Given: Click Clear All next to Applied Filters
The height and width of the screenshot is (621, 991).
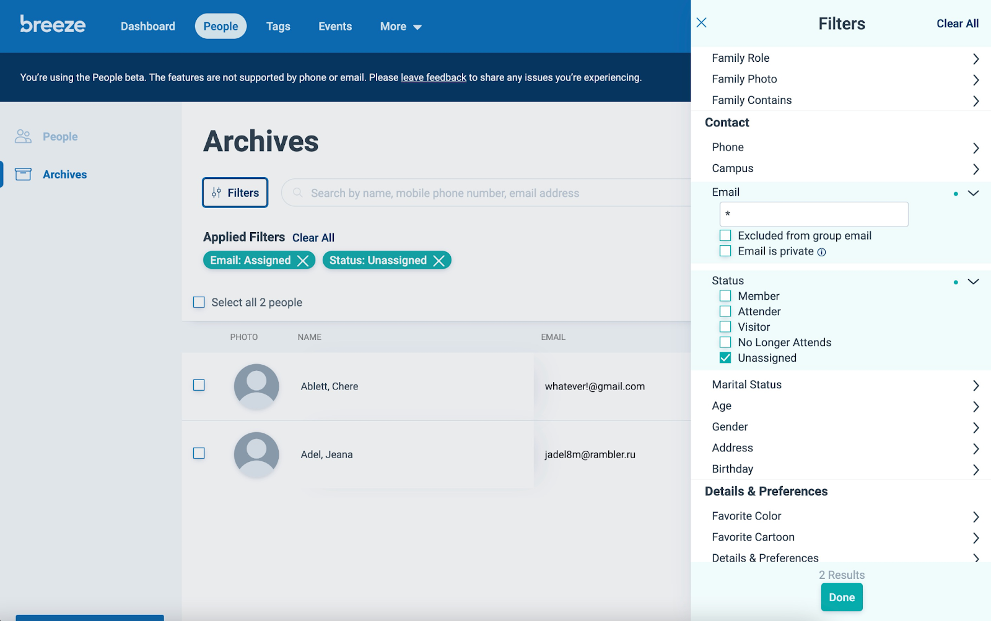Looking at the screenshot, I should (313, 238).
